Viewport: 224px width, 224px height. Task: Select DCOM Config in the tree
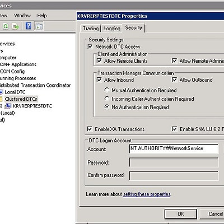(12, 71)
